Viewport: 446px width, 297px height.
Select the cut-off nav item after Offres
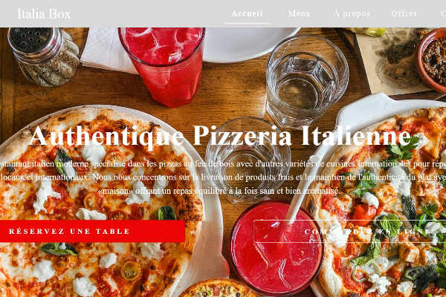444,13
